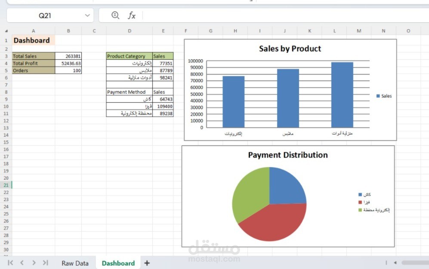Select the إلكترونيات category cell
429x269 pixels.
[130, 63]
